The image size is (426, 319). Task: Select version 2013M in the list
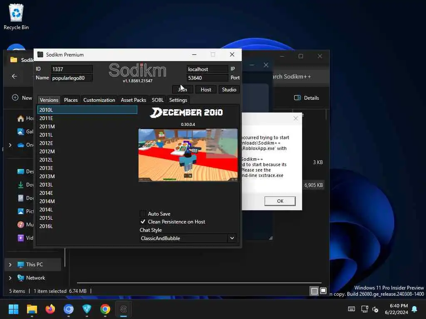click(87, 176)
